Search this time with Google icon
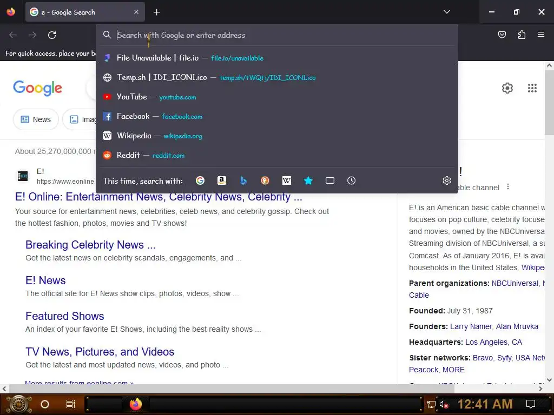554x415 pixels. [200, 180]
